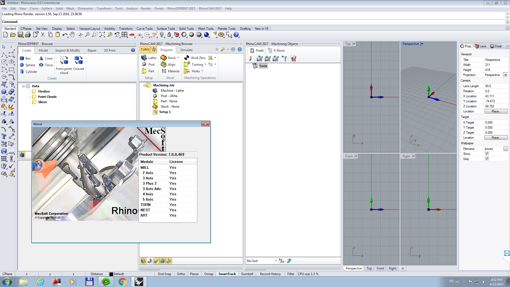Toggle SmartTrack in status bar
Image resolution: width=510 pixels, height=287 pixels.
point(227,274)
